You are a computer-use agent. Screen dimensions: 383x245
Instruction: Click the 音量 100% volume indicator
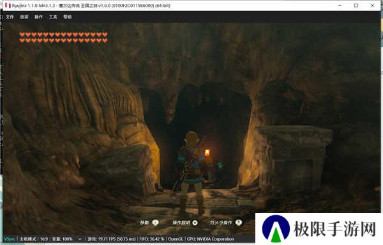click(x=63, y=239)
